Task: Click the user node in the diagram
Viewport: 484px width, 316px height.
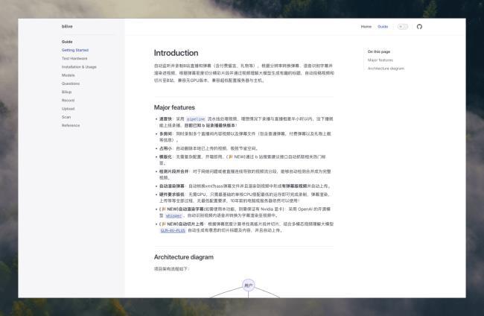Action: (249, 285)
